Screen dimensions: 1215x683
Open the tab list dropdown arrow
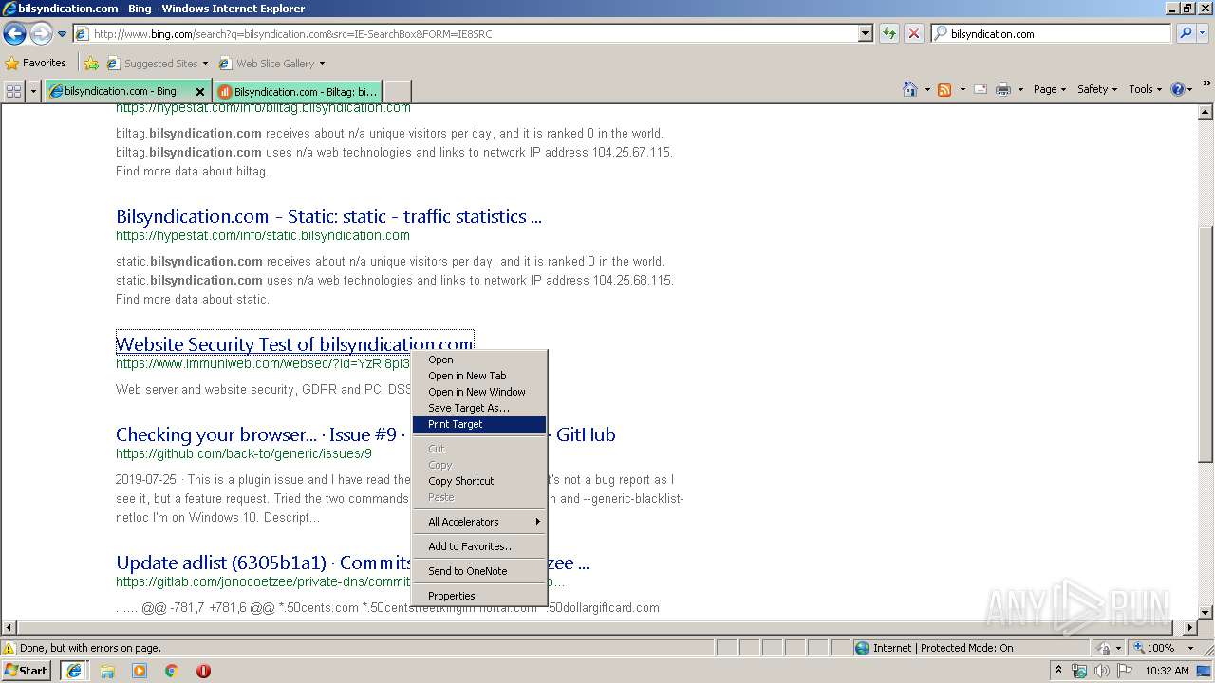coord(34,91)
